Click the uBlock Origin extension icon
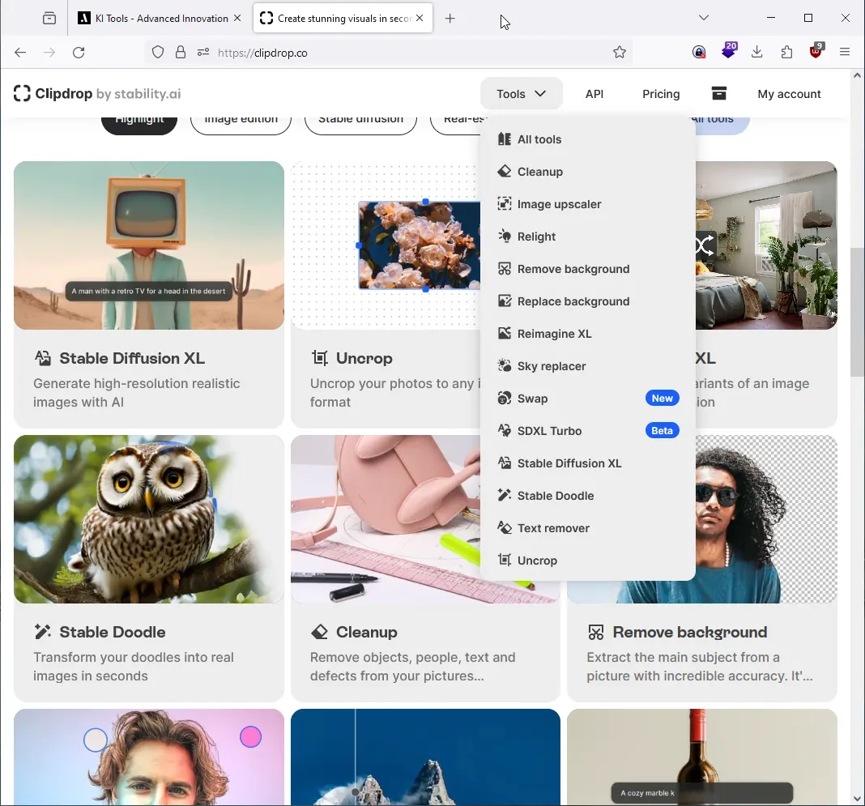The image size is (865, 806). (816, 51)
